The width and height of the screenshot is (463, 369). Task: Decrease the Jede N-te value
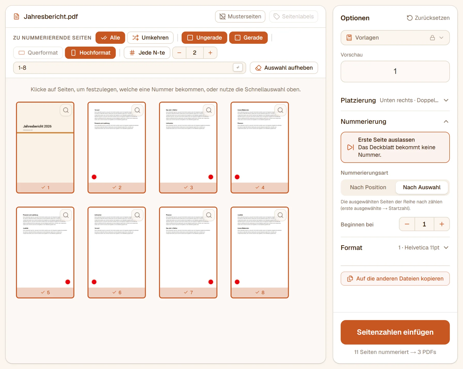coord(179,53)
